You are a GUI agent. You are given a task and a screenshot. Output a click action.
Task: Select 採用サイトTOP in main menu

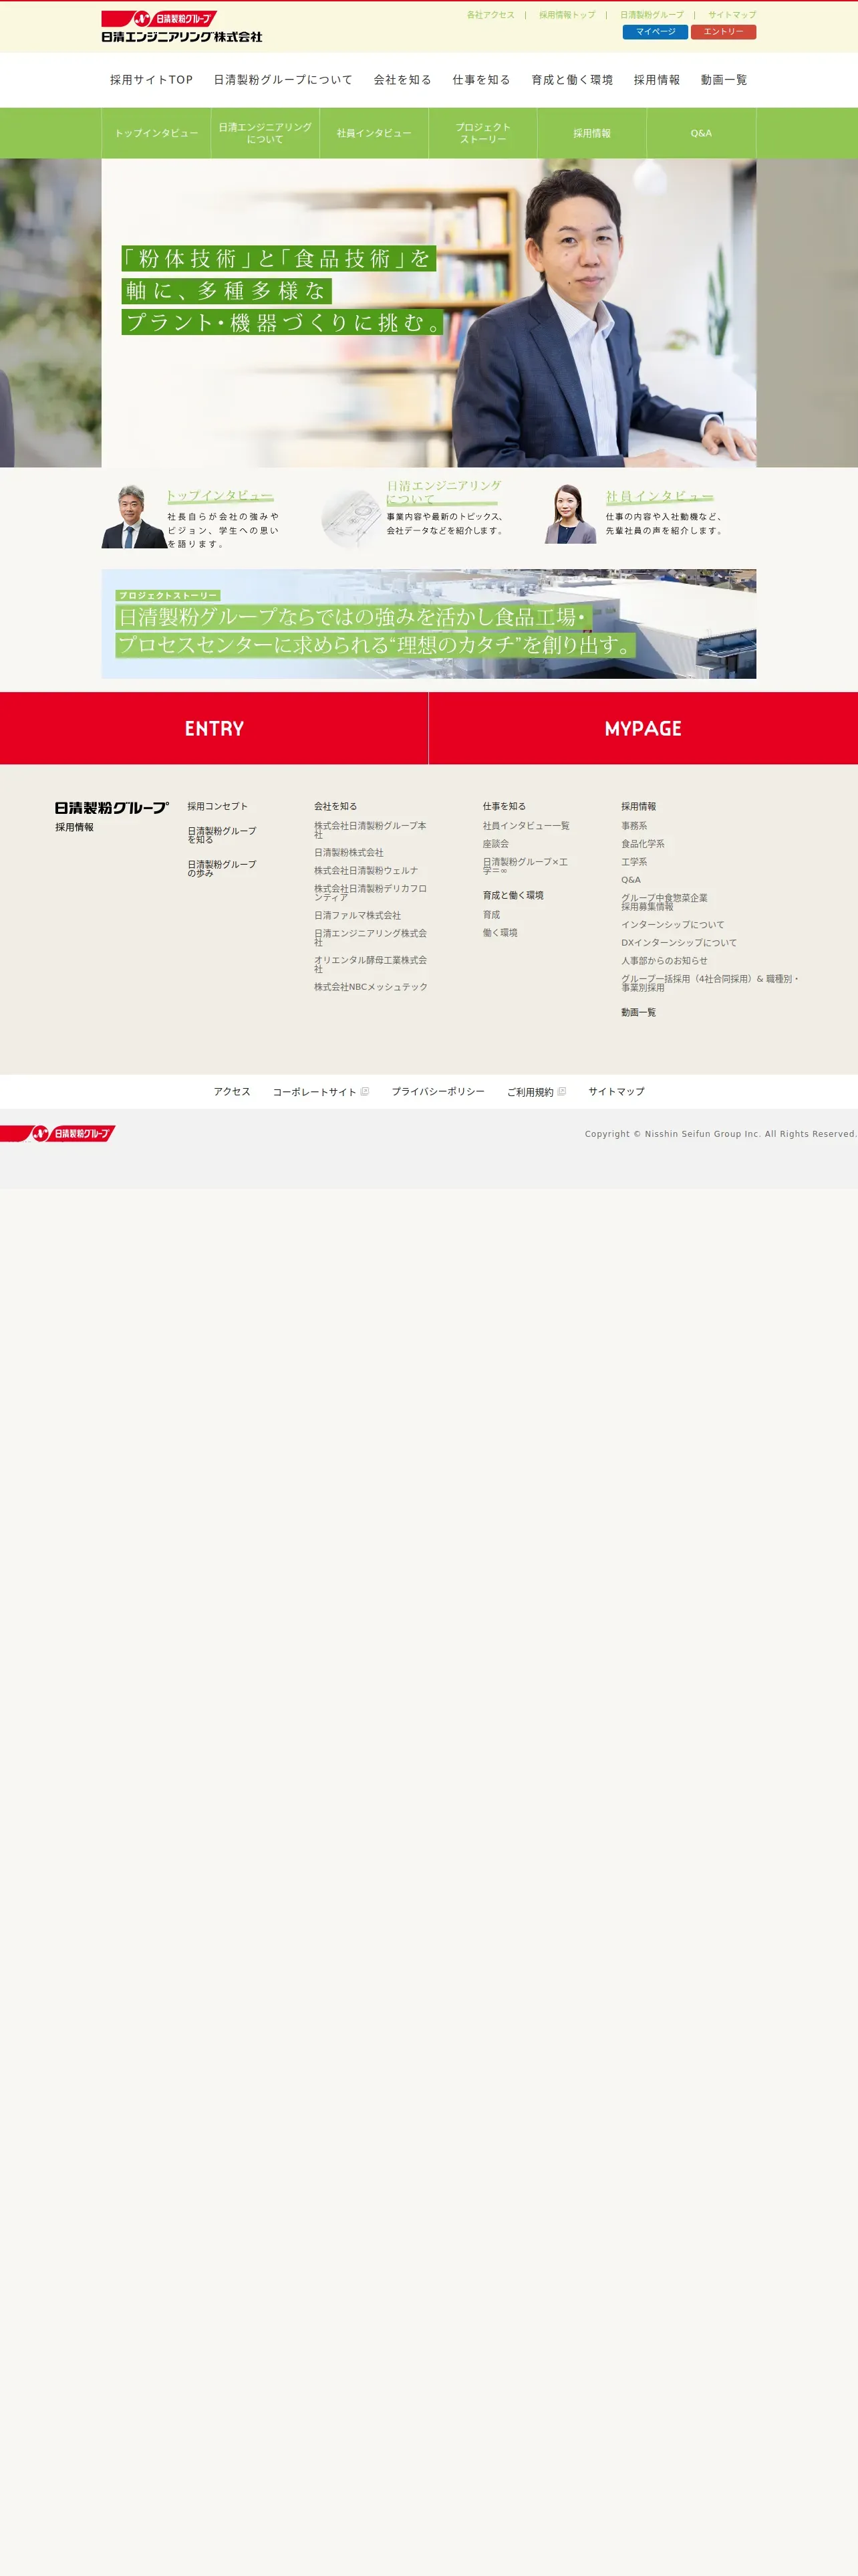[151, 80]
